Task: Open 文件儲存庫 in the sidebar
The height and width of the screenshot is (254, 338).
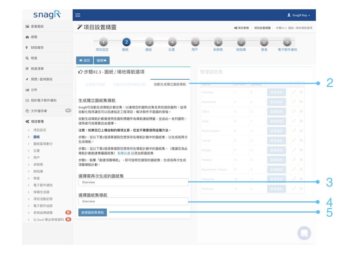Action: [x=47, y=111]
